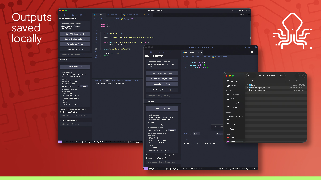The image size is (321, 180).
Task: Expand result-output_extracted folder in Finder
Action: click(247, 87)
